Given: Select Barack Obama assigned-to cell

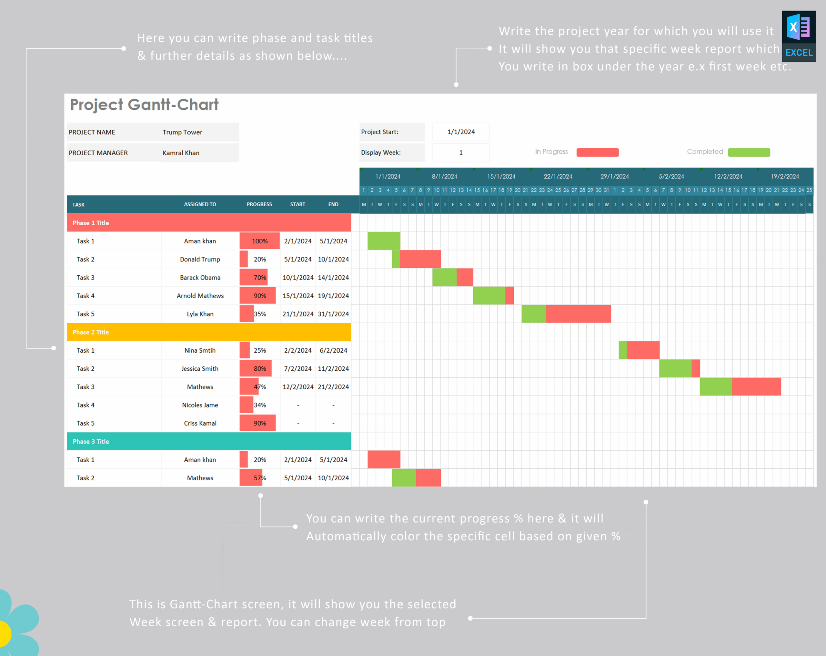Looking at the screenshot, I should pos(200,278).
